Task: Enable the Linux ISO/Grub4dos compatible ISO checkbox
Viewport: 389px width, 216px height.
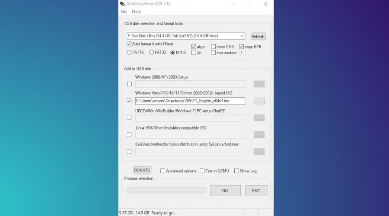Action: [x=129, y=135]
